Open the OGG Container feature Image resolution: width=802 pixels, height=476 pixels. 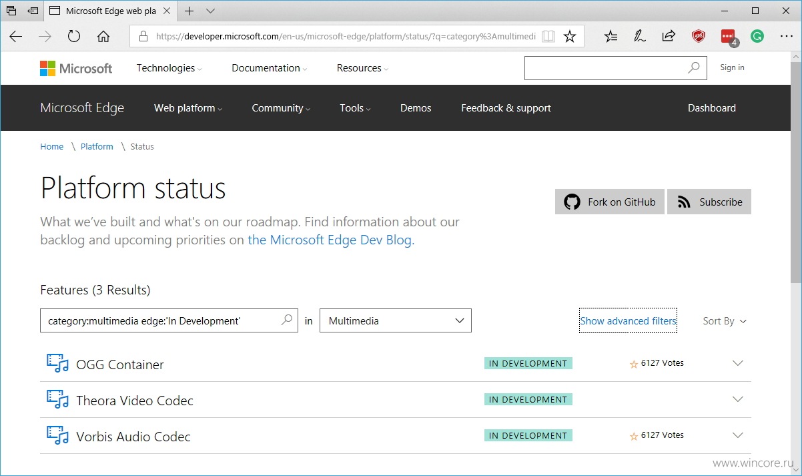click(x=120, y=365)
